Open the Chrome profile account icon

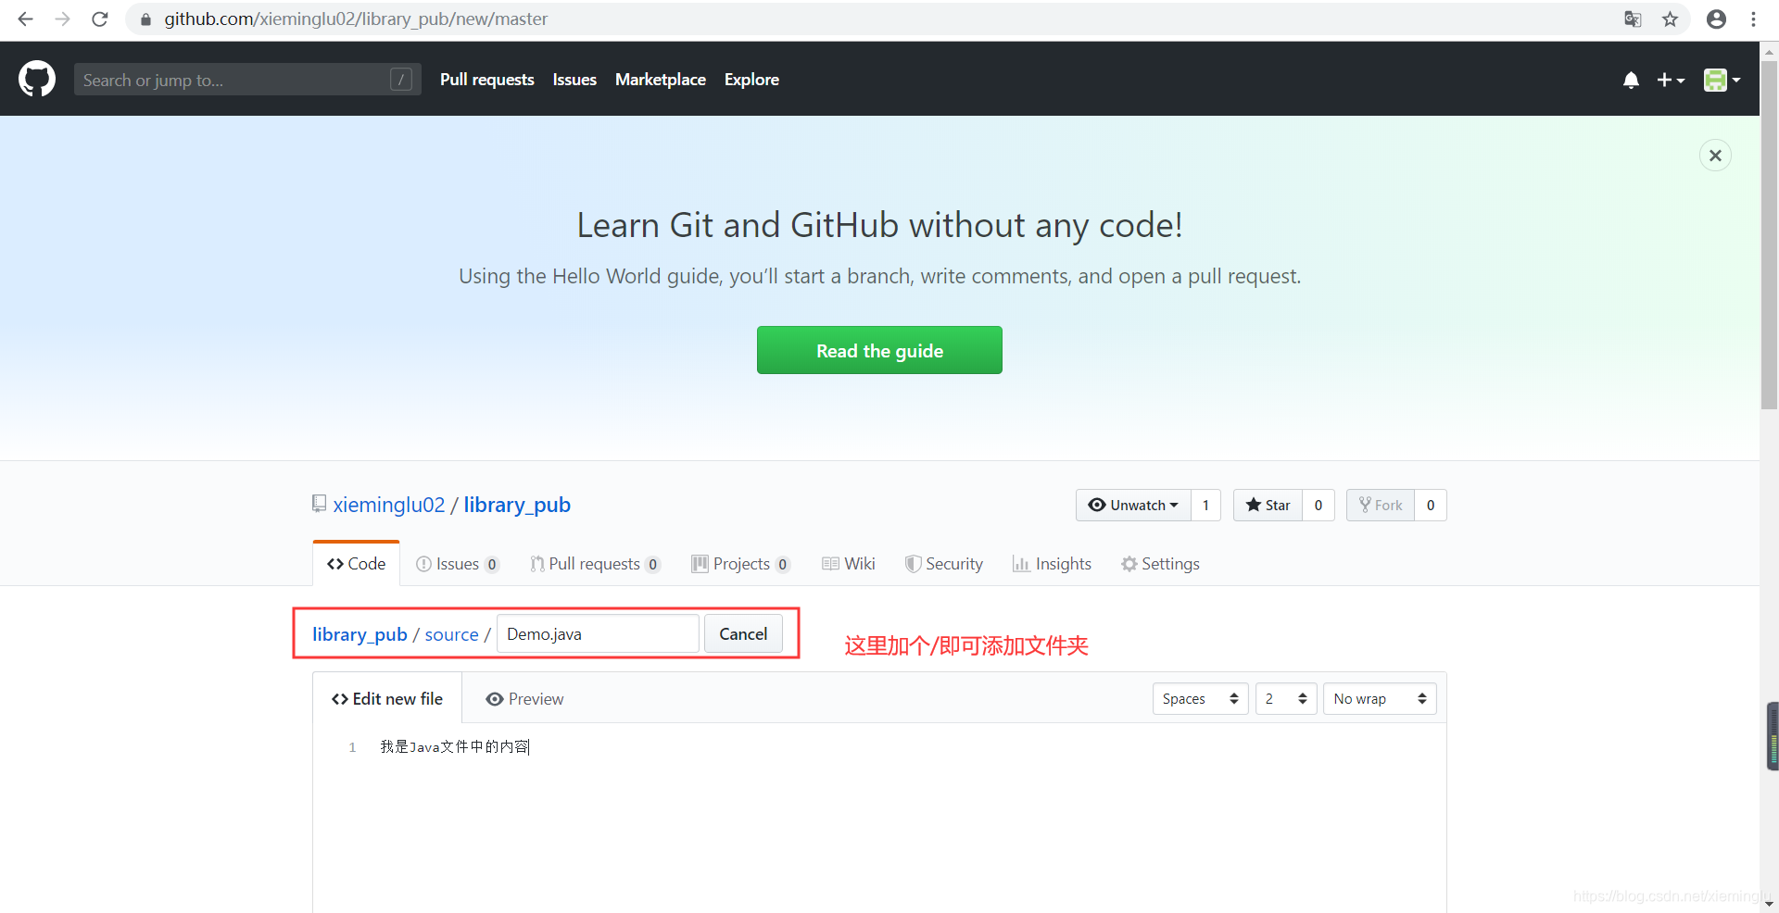pyautogui.click(x=1716, y=19)
